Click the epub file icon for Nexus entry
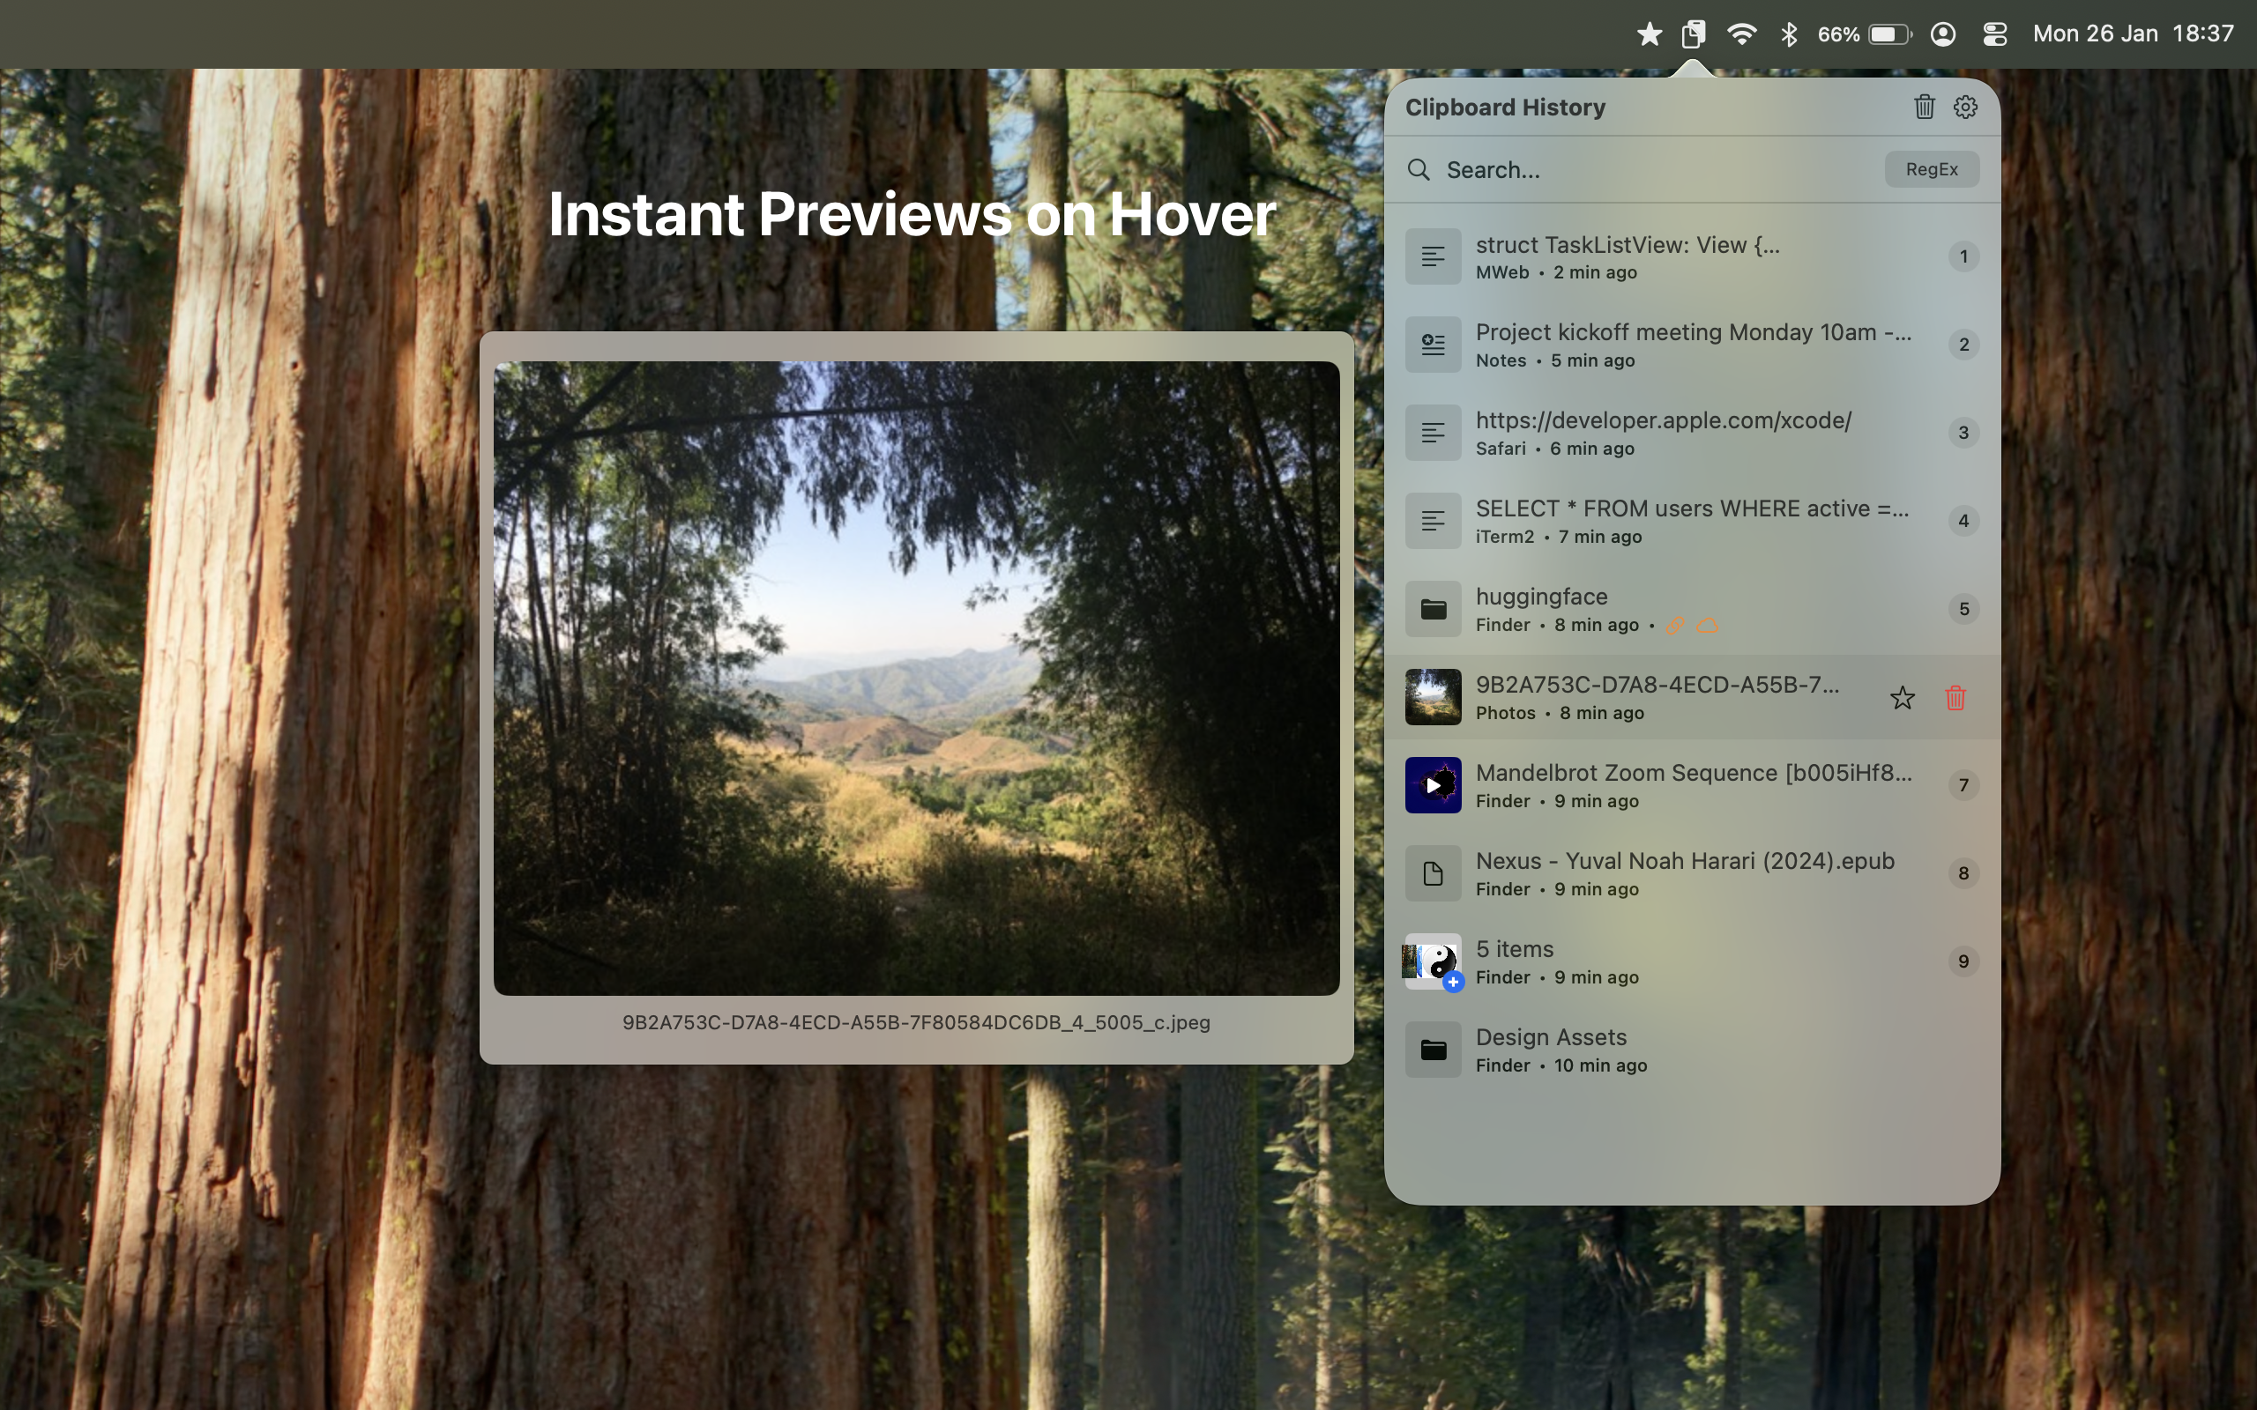This screenshot has height=1410, width=2257. 1433,872
